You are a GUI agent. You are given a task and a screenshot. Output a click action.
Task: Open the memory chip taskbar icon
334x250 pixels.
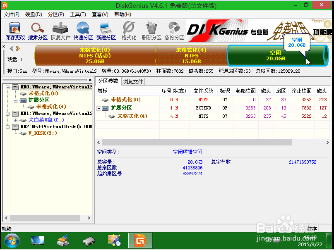(89, 241)
